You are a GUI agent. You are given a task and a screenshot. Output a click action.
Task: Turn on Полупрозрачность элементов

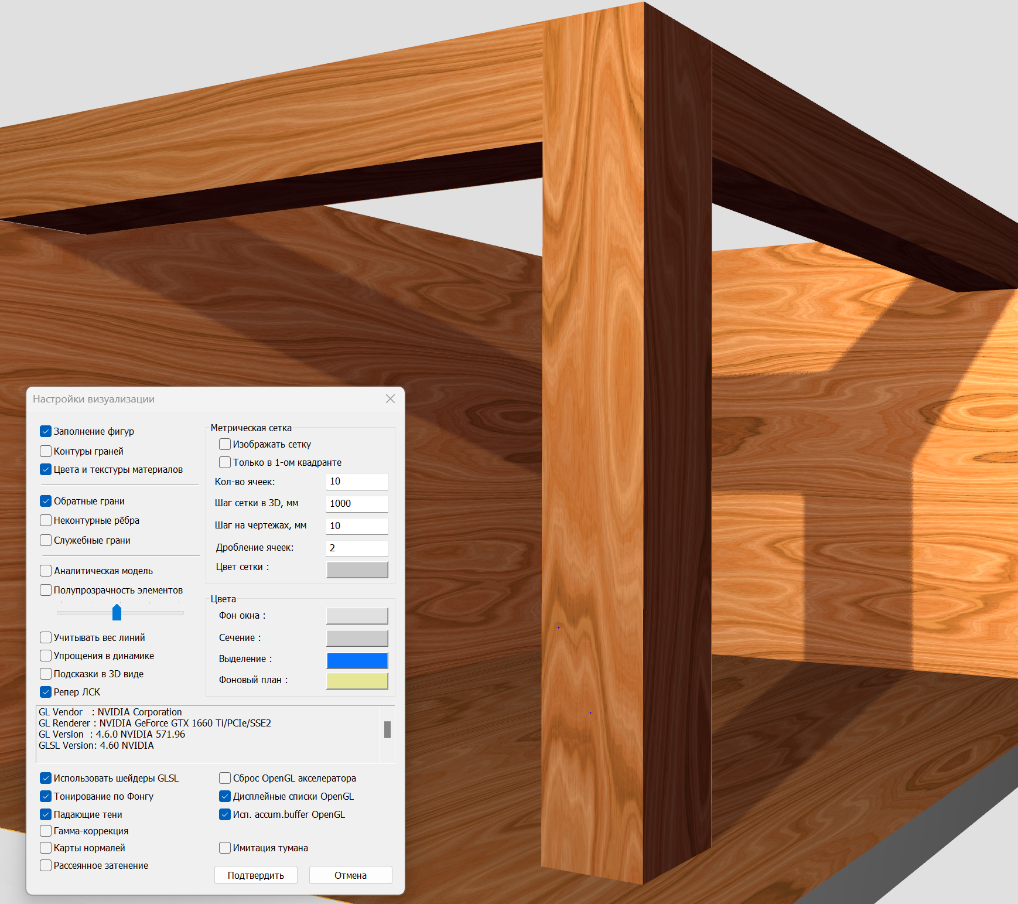point(46,590)
